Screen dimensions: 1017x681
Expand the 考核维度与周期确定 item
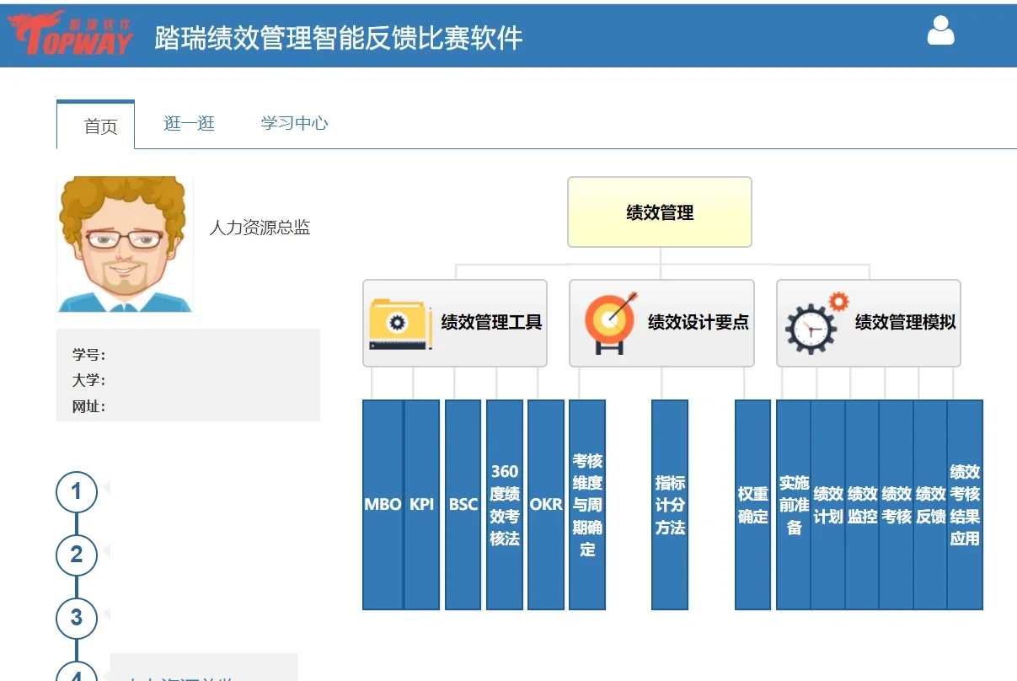click(x=586, y=504)
